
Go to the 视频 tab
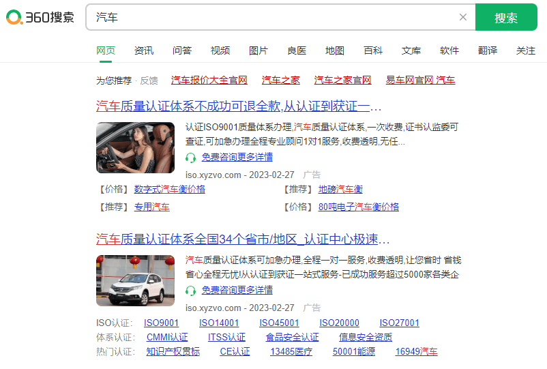point(220,50)
